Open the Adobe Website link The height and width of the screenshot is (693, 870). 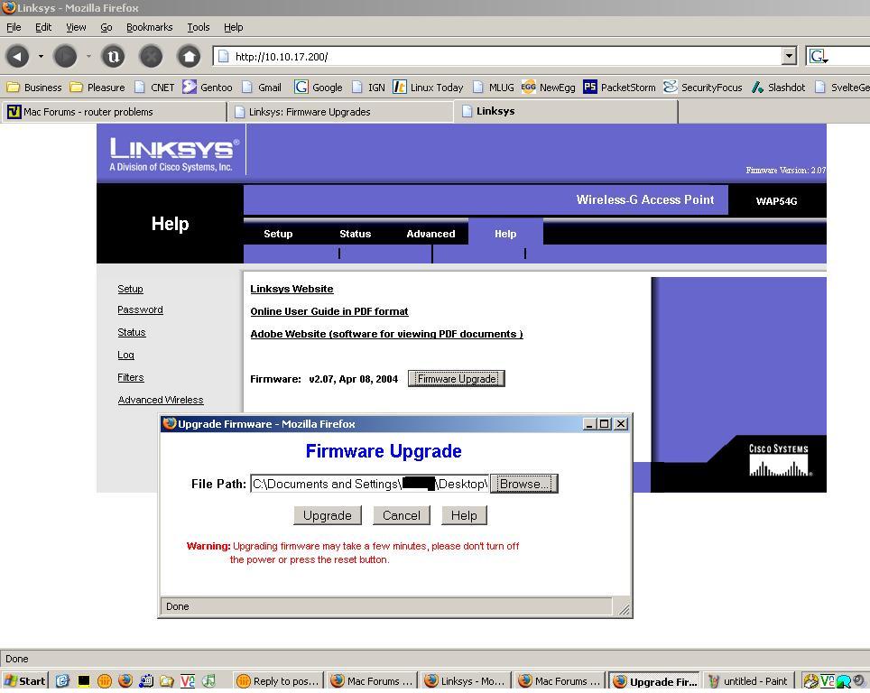(x=386, y=334)
